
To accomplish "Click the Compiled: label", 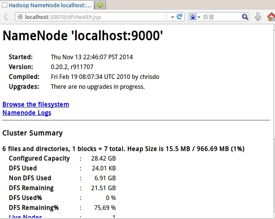I will click(24, 77).
